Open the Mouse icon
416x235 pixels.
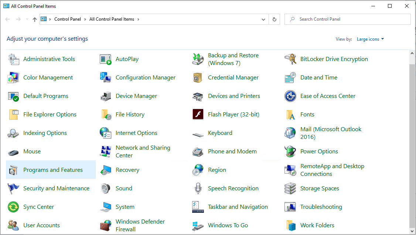(x=13, y=153)
